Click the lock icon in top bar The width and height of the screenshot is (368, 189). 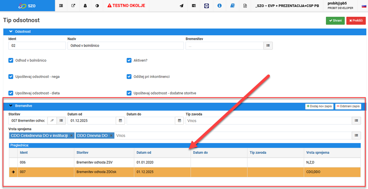coord(85,5)
